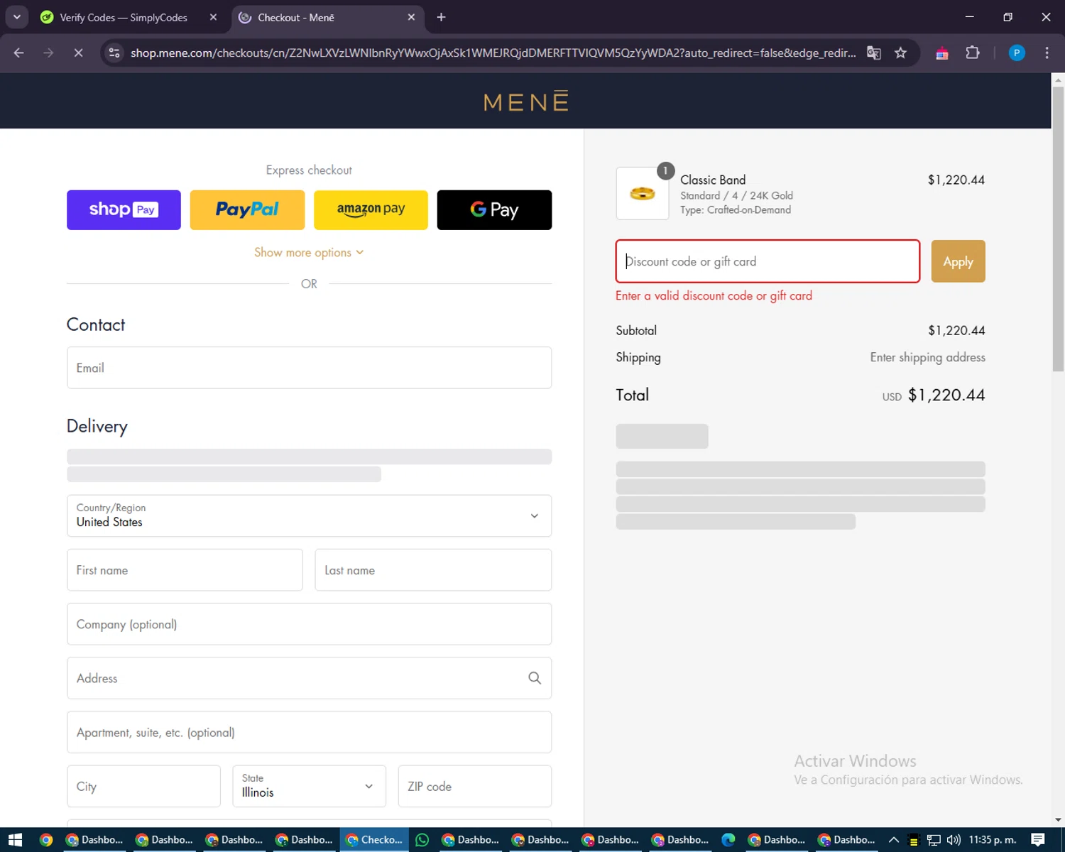This screenshot has width=1065, height=852.
Task: View site information icon in address bar
Action: click(114, 53)
